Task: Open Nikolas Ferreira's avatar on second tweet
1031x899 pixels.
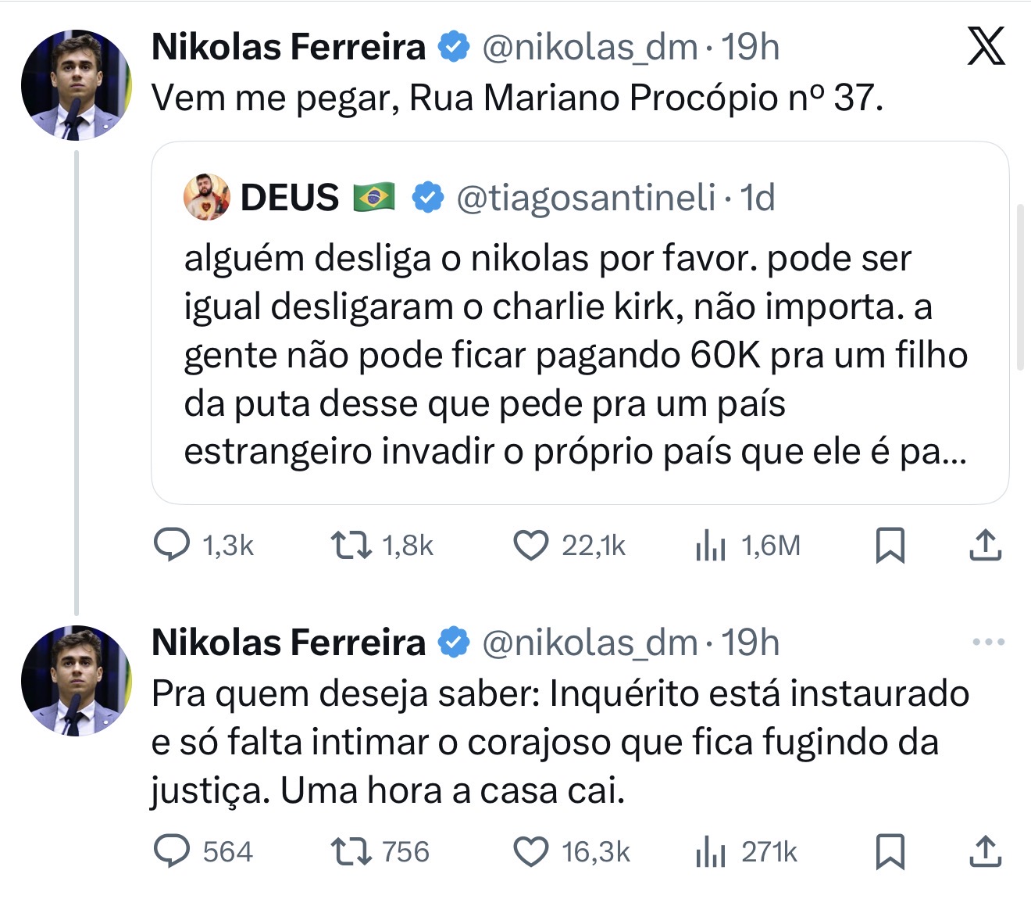Action: pyautogui.click(x=77, y=680)
